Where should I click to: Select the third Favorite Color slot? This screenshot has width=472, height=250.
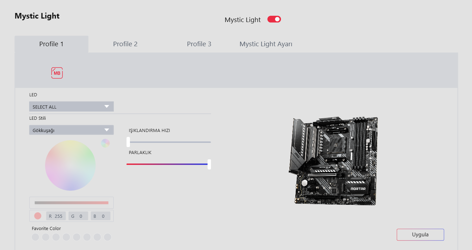56,237
